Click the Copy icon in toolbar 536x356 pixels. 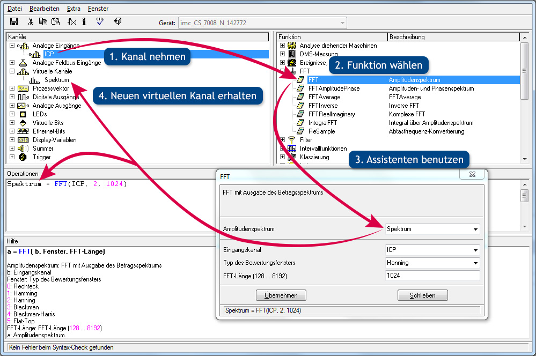[43, 22]
